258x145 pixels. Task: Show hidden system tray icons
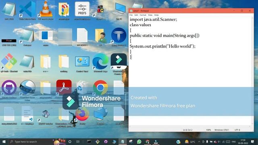199,141
